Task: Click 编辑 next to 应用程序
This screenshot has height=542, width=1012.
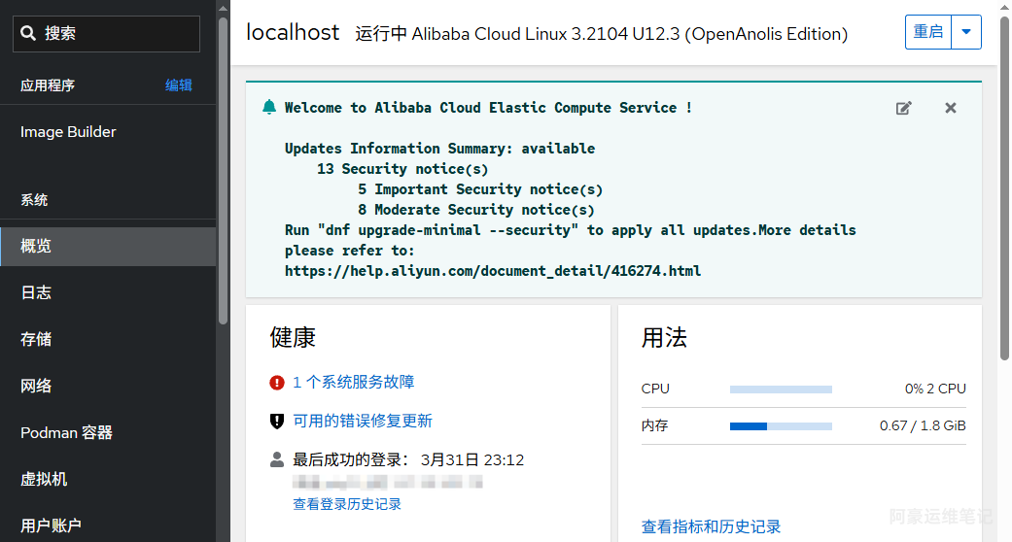Action: pyautogui.click(x=179, y=85)
